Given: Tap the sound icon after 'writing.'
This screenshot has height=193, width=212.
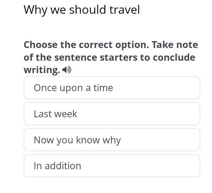Looking at the screenshot, I should point(67,70).
